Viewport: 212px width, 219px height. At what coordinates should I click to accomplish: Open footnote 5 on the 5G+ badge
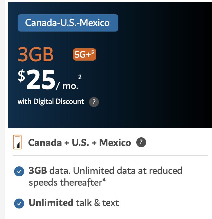click(93, 52)
